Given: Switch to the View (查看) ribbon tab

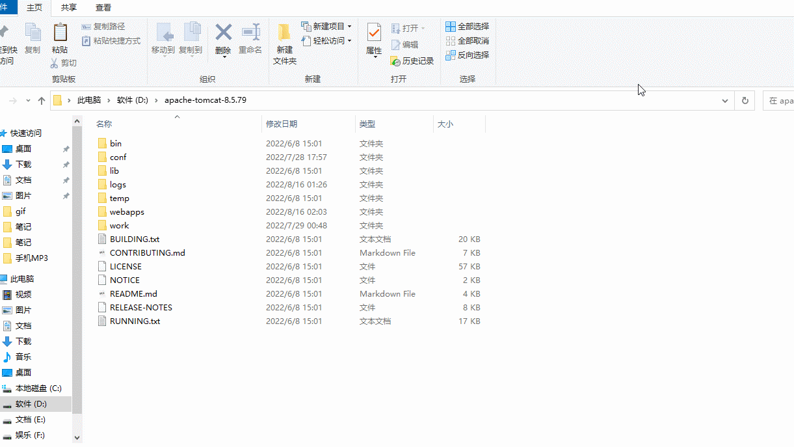Looking at the screenshot, I should pyautogui.click(x=103, y=8).
